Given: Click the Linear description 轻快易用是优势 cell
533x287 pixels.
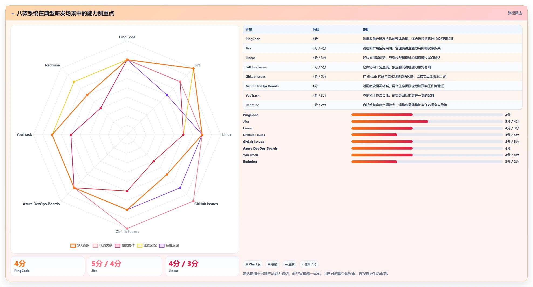Looking at the screenshot, I should click(x=402, y=58).
